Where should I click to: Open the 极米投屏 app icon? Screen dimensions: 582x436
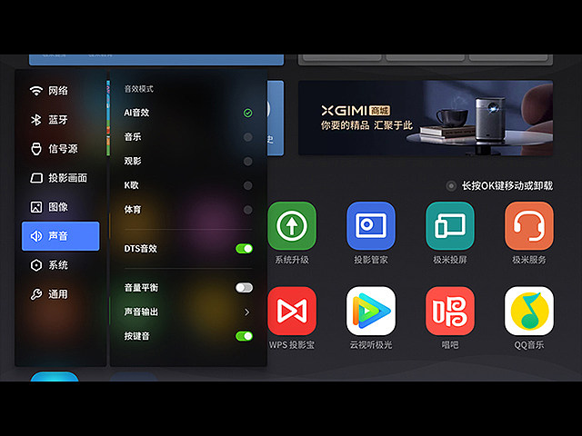450,225
